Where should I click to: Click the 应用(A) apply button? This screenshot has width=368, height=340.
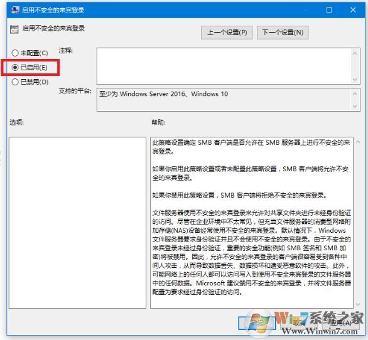pos(341,323)
